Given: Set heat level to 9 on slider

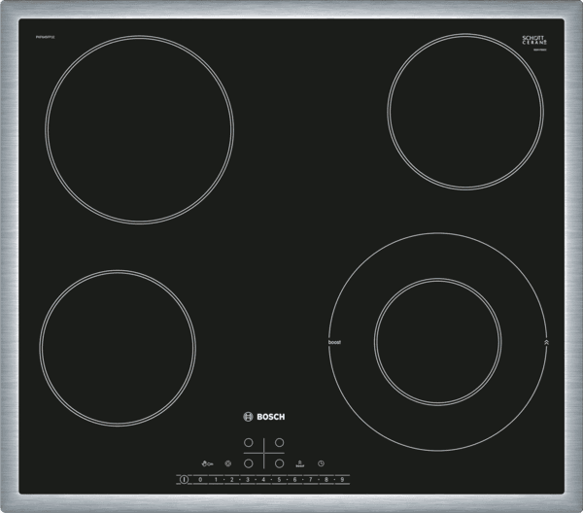Looking at the screenshot, I should (342, 479).
